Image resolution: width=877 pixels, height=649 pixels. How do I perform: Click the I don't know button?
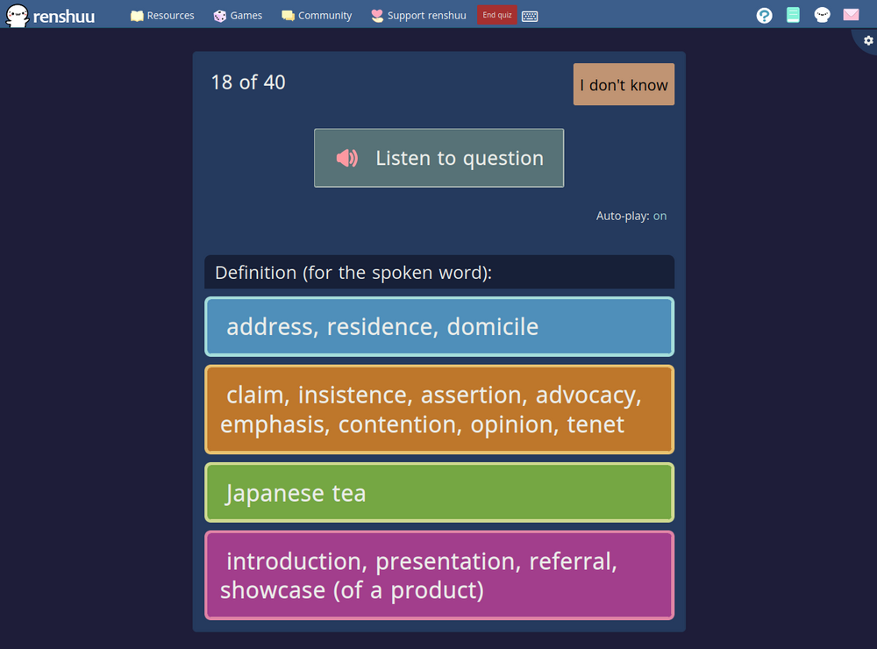pos(624,85)
